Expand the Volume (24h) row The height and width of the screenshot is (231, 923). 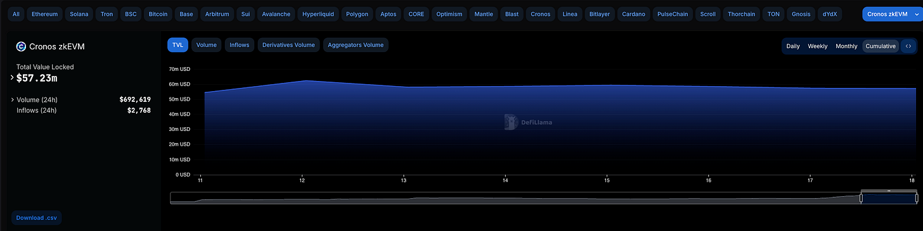(x=12, y=99)
